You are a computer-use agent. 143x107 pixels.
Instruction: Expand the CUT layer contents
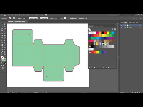[125, 25]
